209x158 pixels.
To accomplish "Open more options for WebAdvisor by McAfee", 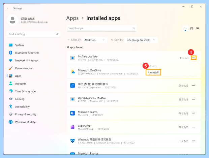I will coord(194,99).
